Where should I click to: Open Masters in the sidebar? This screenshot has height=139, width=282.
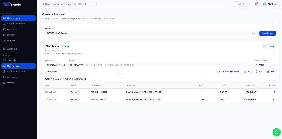pos(18,41)
